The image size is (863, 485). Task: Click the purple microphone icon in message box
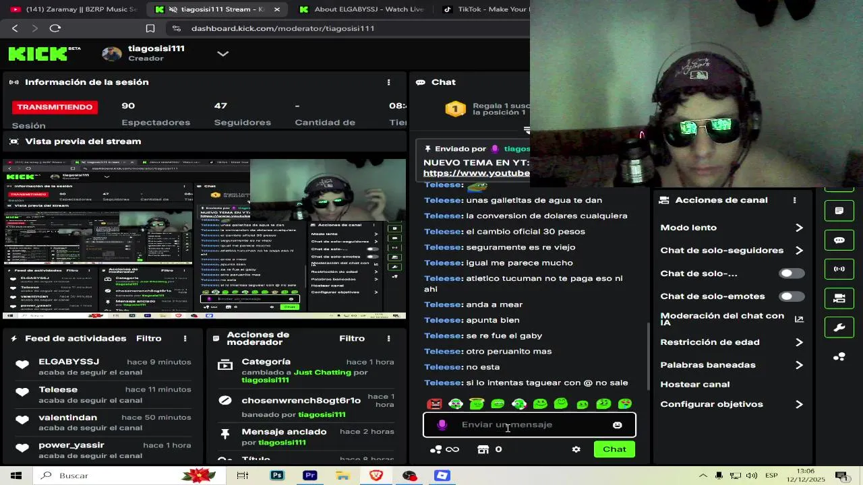(x=442, y=425)
